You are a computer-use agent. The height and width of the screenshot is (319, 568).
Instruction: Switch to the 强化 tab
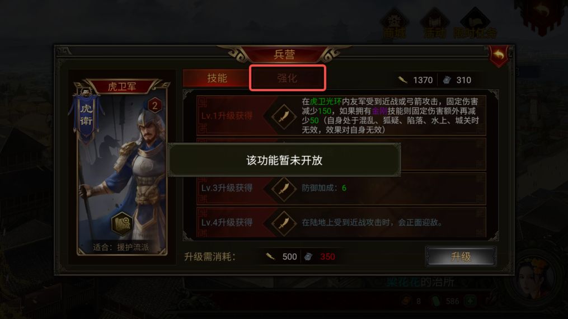pyautogui.click(x=288, y=78)
